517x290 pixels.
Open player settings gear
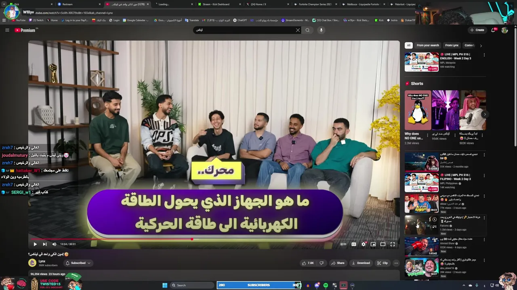(364, 244)
